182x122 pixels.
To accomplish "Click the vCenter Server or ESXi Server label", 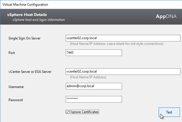I will (x=30, y=72).
